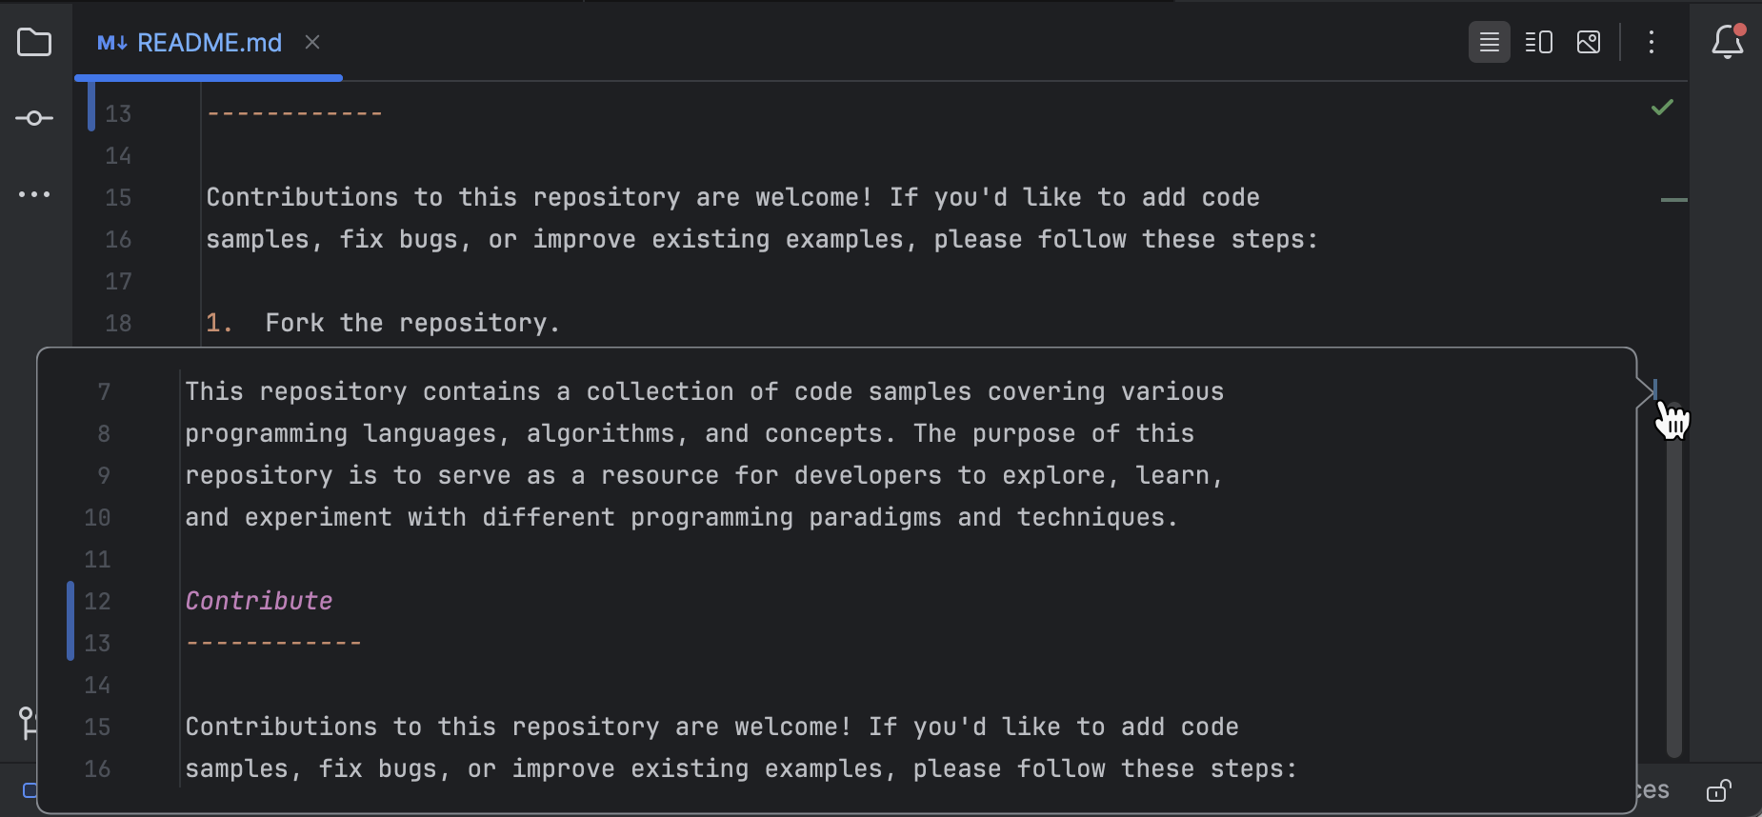Open the More actions kebab menu
The image size is (1762, 817).
pos(1651,42)
